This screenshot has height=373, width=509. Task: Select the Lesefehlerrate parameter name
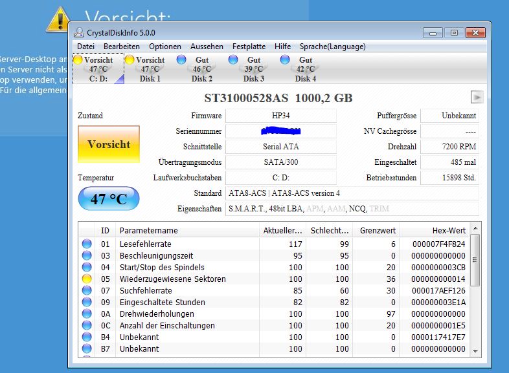146,244
